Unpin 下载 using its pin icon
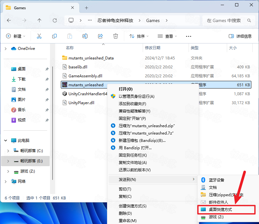 [47, 79]
